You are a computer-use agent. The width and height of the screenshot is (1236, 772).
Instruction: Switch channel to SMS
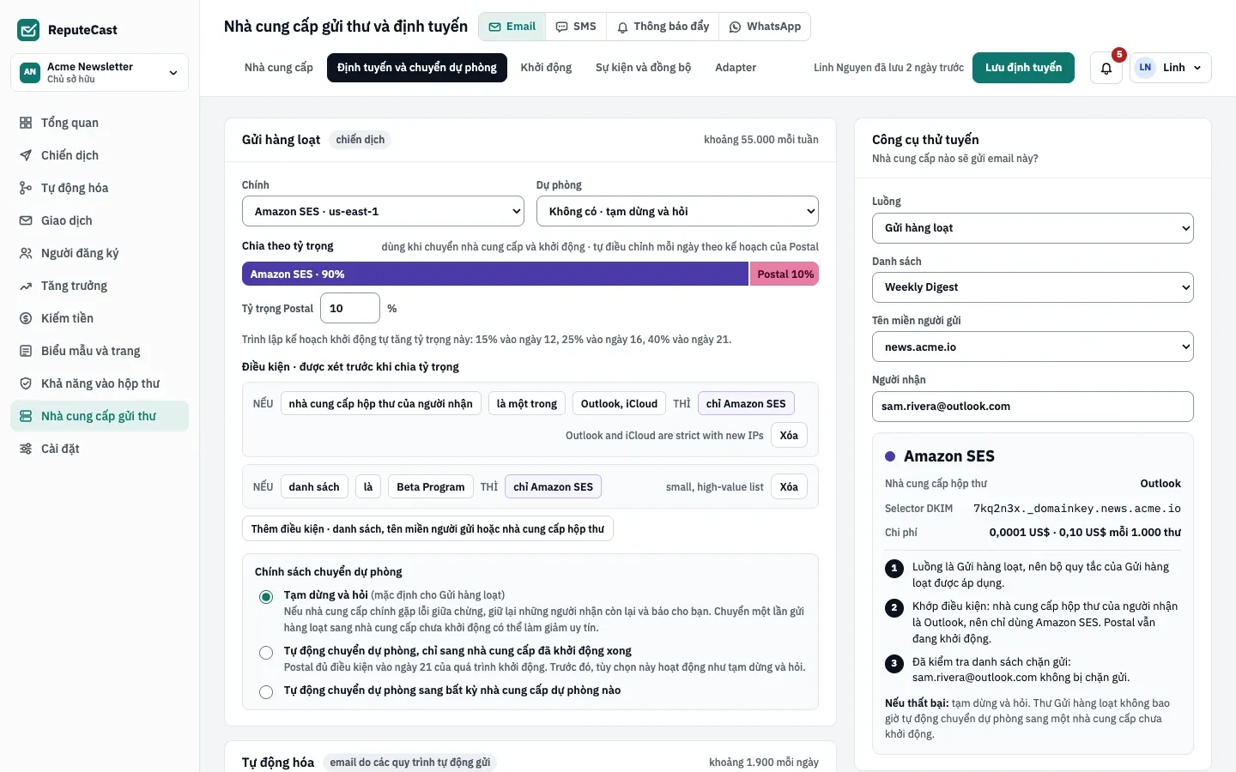click(x=576, y=27)
